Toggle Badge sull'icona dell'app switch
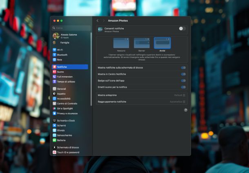The height and width of the screenshot is (173, 249). pyautogui.click(x=183, y=81)
